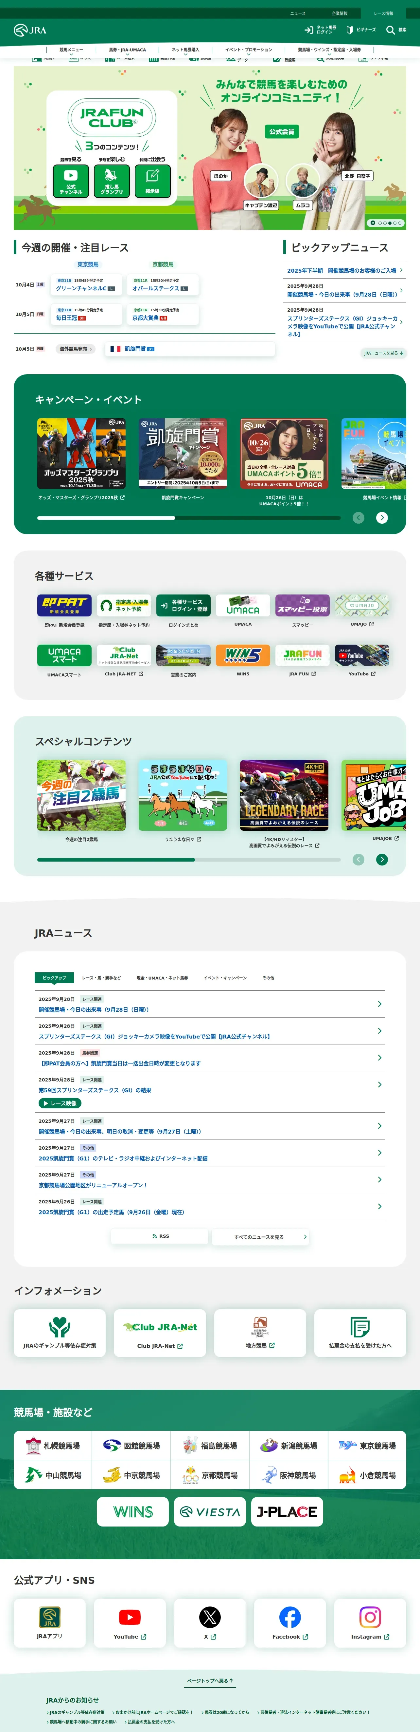Switch to その他 news tab

point(268,978)
